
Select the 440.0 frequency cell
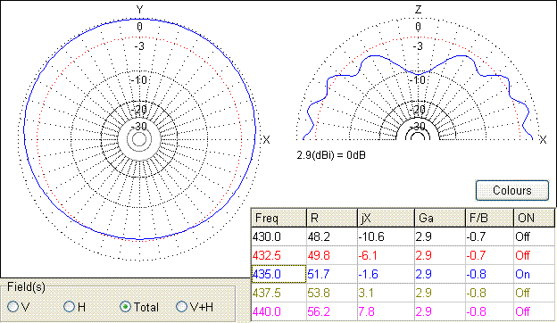(278, 311)
